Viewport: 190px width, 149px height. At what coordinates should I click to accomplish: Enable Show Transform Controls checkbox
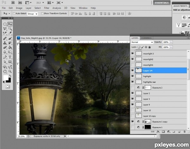[42, 13]
